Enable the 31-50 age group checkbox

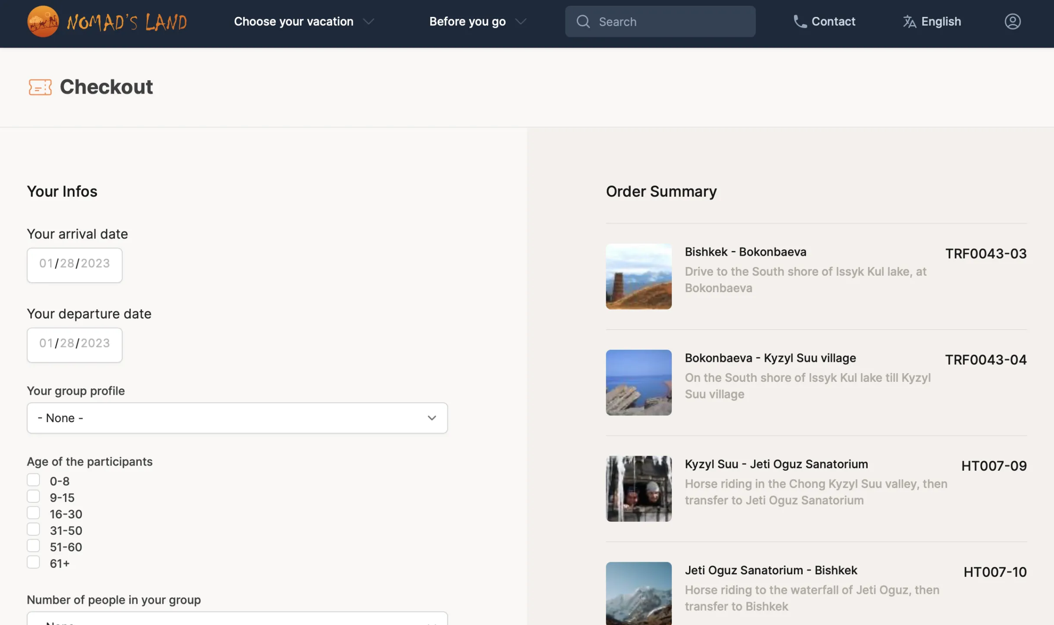(x=33, y=529)
